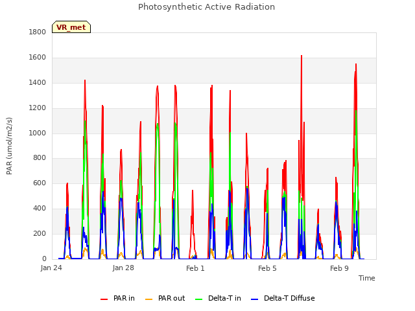415x311 pixels.
Task: Click the 200 y-axis tick label
Action: tap(40, 233)
